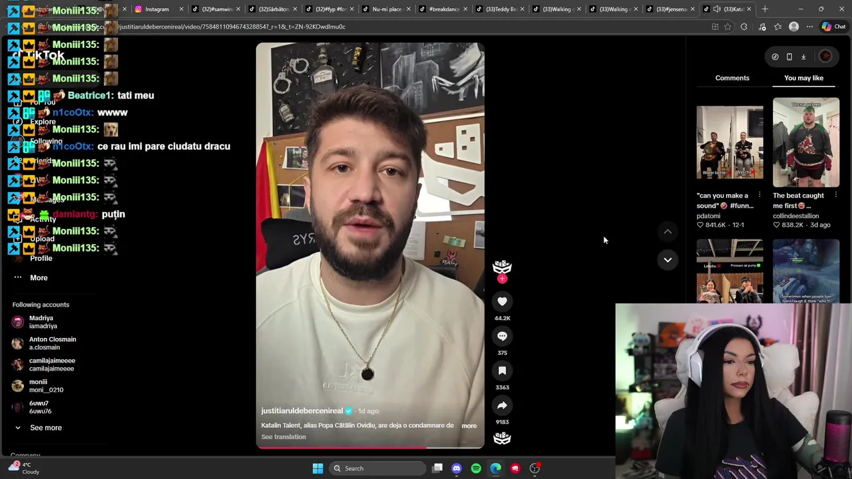852x479 pixels.
Task: Open Task View on taskbar
Action: 437,468
